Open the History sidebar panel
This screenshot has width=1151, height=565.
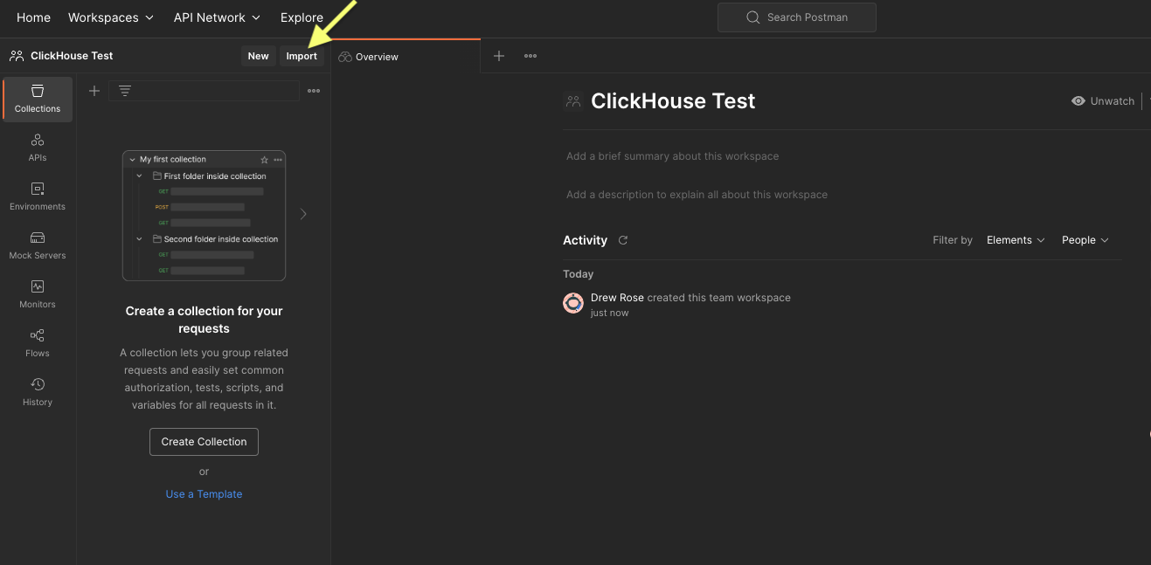click(x=38, y=391)
